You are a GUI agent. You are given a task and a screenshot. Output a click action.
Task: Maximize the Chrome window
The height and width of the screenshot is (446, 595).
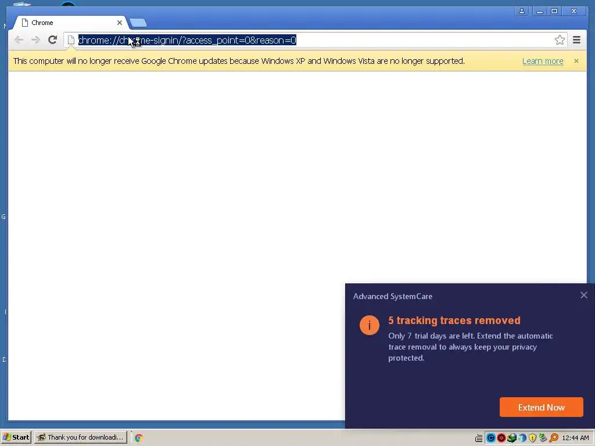(x=554, y=12)
